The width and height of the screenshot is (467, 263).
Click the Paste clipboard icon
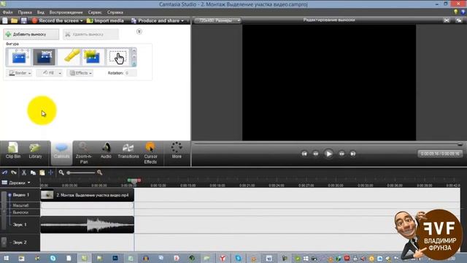click(x=42, y=172)
